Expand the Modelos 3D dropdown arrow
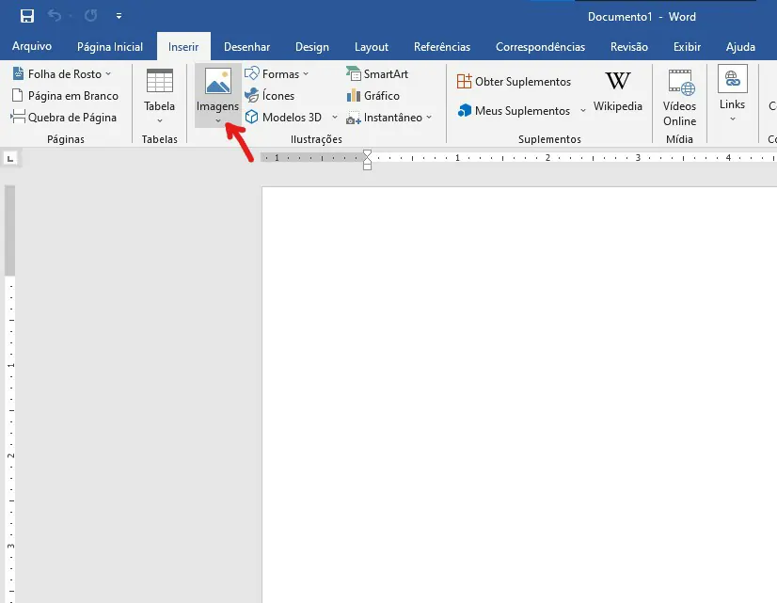Image resolution: width=777 pixels, height=603 pixels. click(335, 118)
